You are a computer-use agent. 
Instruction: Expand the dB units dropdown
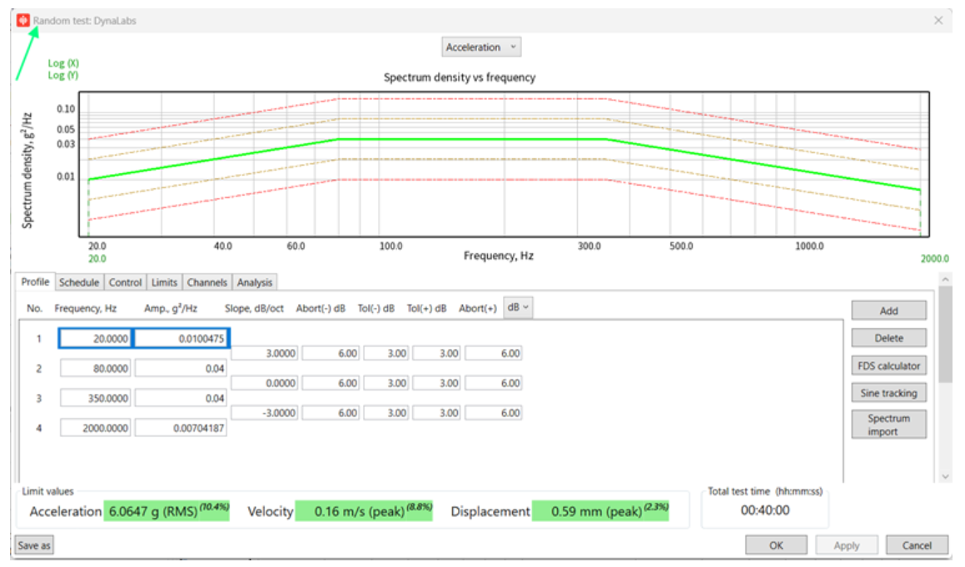pos(518,307)
